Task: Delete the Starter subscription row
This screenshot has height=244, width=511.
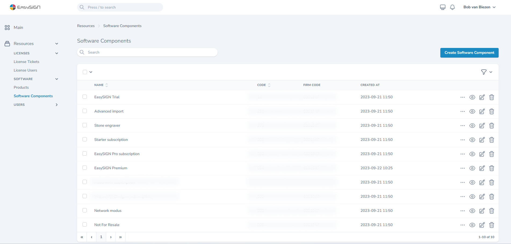Action: pyautogui.click(x=492, y=140)
